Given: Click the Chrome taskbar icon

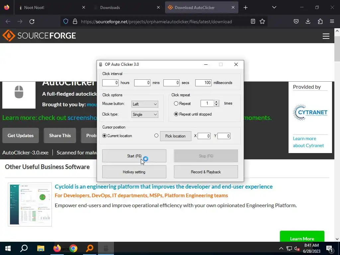Looking at the screenshot, I should tap(73, 248).
